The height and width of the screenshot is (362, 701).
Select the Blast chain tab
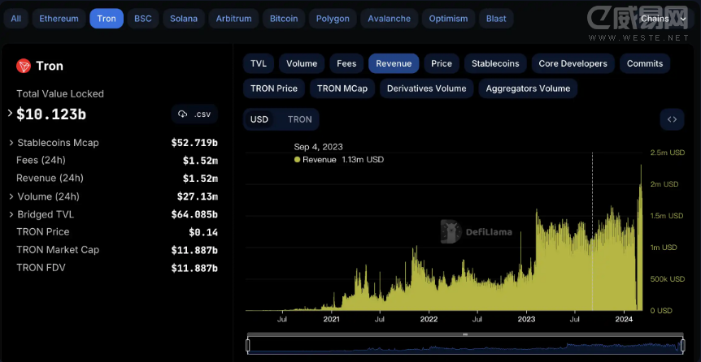496,19
